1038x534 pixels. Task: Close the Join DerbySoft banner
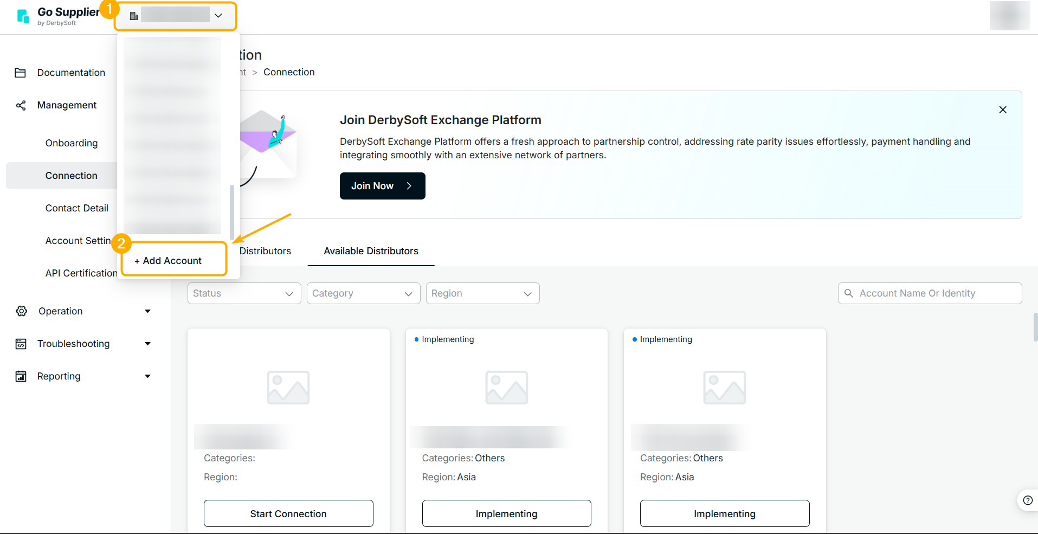[1003, 110]
